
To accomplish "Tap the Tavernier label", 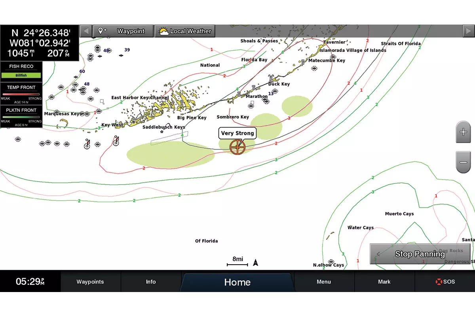I will (334, 42).
